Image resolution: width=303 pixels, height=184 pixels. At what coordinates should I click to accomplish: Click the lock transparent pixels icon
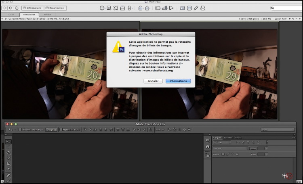(223, 154)
